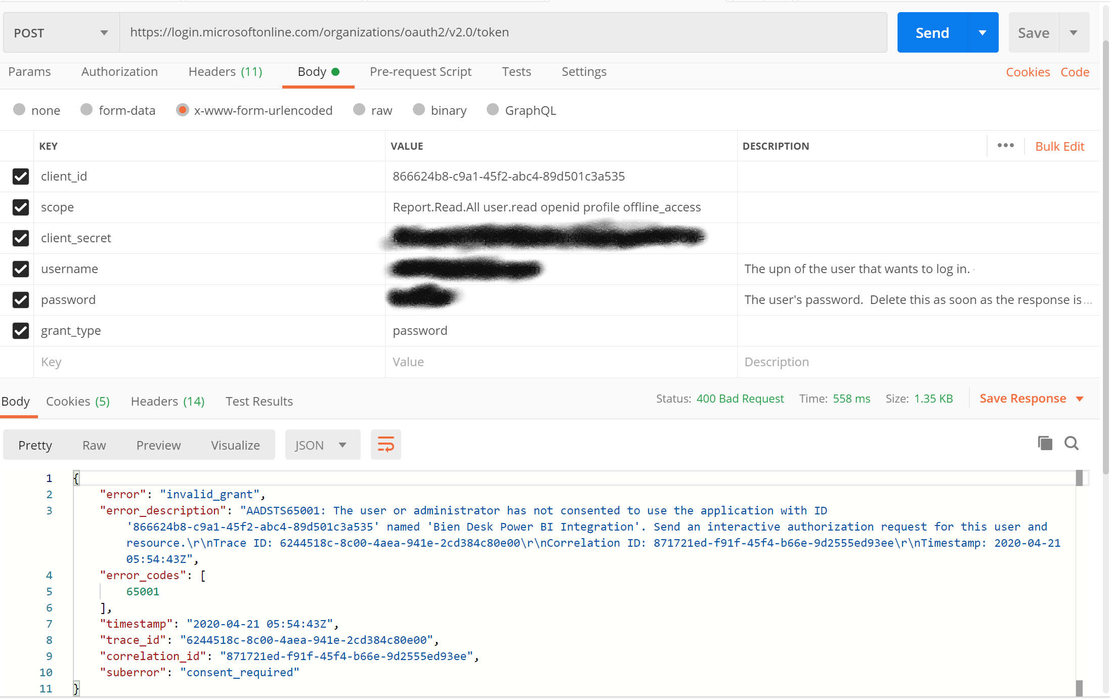Open the JSON format dropdown
The image size is (1110, 699).
click(x=322, y=445)
